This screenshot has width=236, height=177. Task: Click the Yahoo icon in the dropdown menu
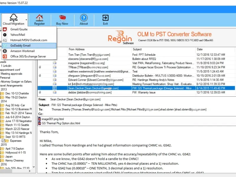[5, 35]
